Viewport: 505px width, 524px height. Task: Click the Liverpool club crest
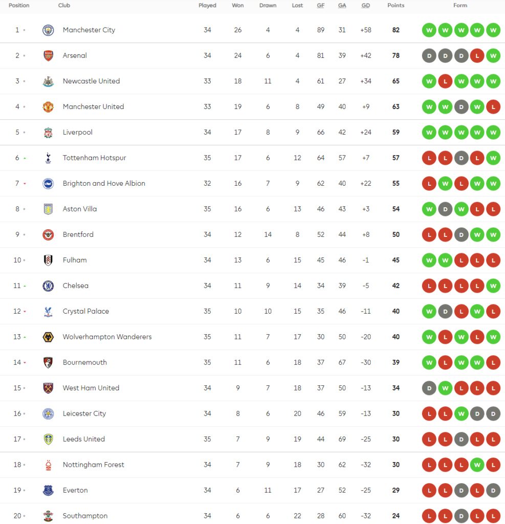(x=48, y=133)
